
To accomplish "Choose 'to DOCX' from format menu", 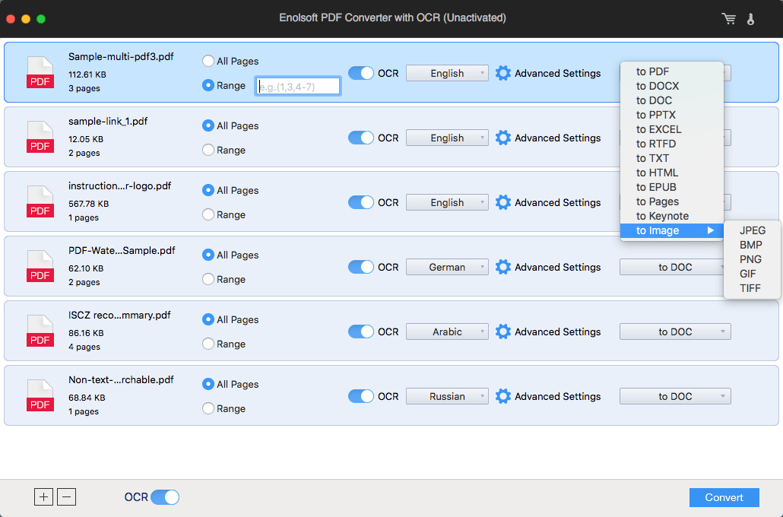I will coord(672,86).
